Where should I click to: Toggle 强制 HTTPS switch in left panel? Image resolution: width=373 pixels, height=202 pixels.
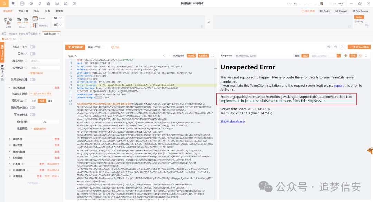[32, 47]
